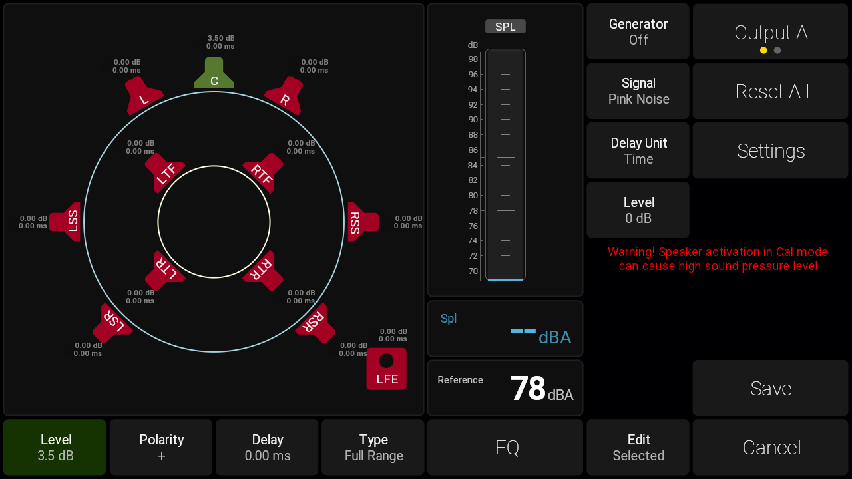Change Delay Unit from Time

[x=638, y=151]
